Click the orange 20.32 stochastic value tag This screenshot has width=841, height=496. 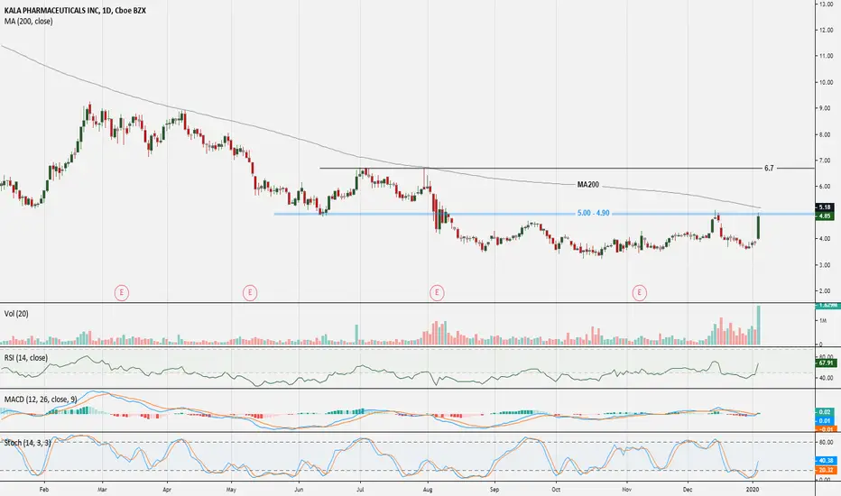pyautogui.click(x=826, y=470)
